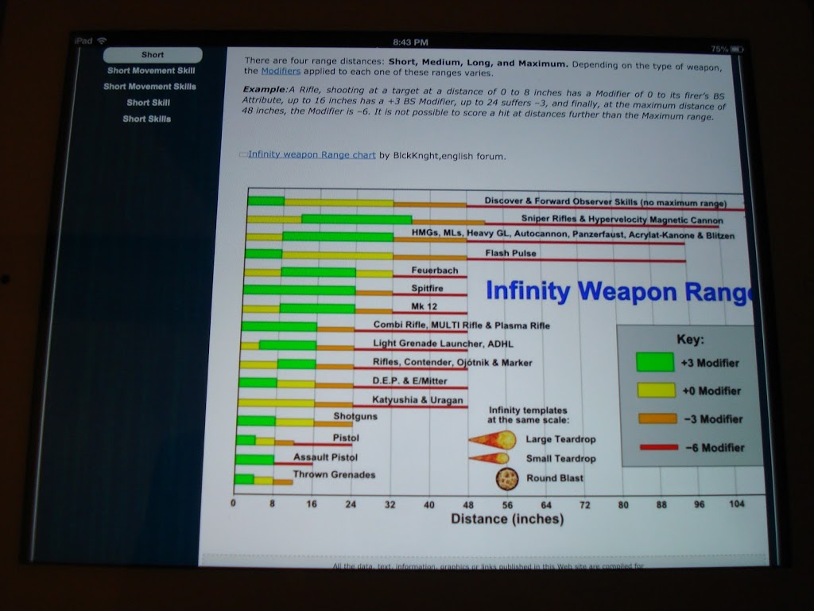Image resolution: width=814 pixels, height=611 pixels.
Task: Tap the Mk 12 label
Action: coord(424,306)
